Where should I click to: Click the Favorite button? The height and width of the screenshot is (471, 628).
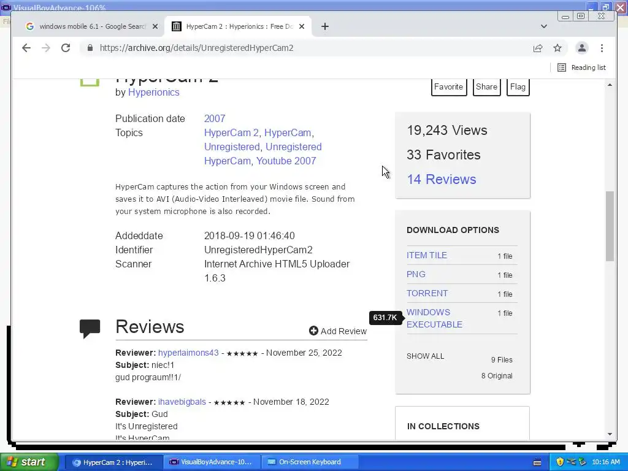pos(448,87)
